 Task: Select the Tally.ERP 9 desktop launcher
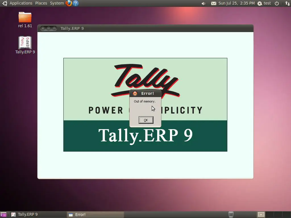point(25,43)
